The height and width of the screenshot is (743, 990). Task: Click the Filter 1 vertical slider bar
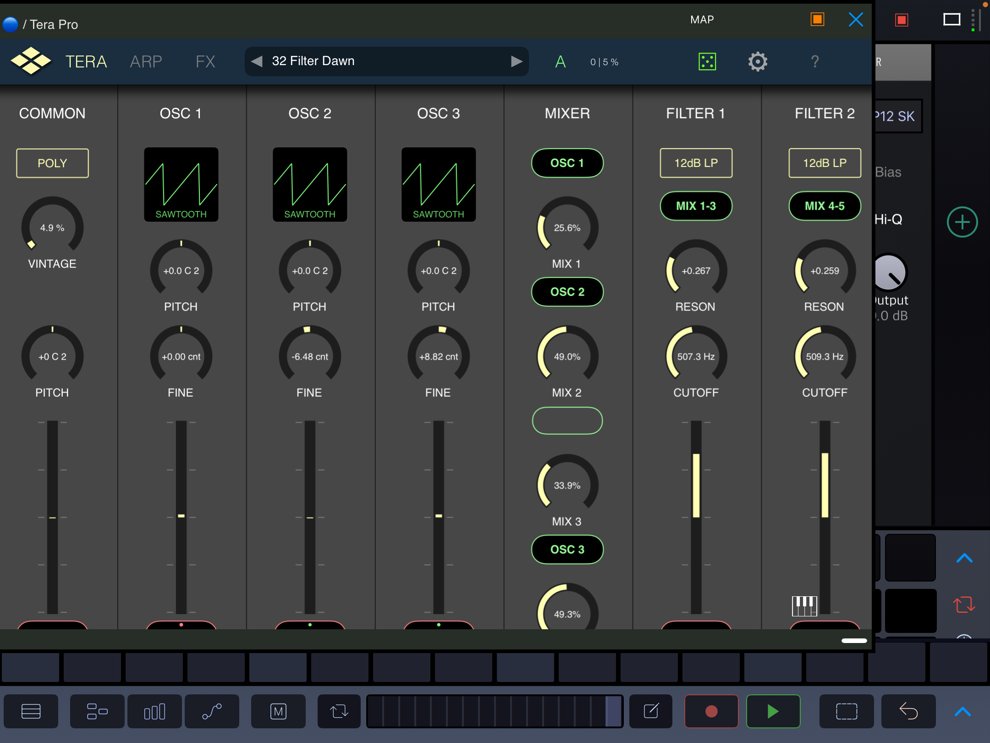tap(696, 517)
